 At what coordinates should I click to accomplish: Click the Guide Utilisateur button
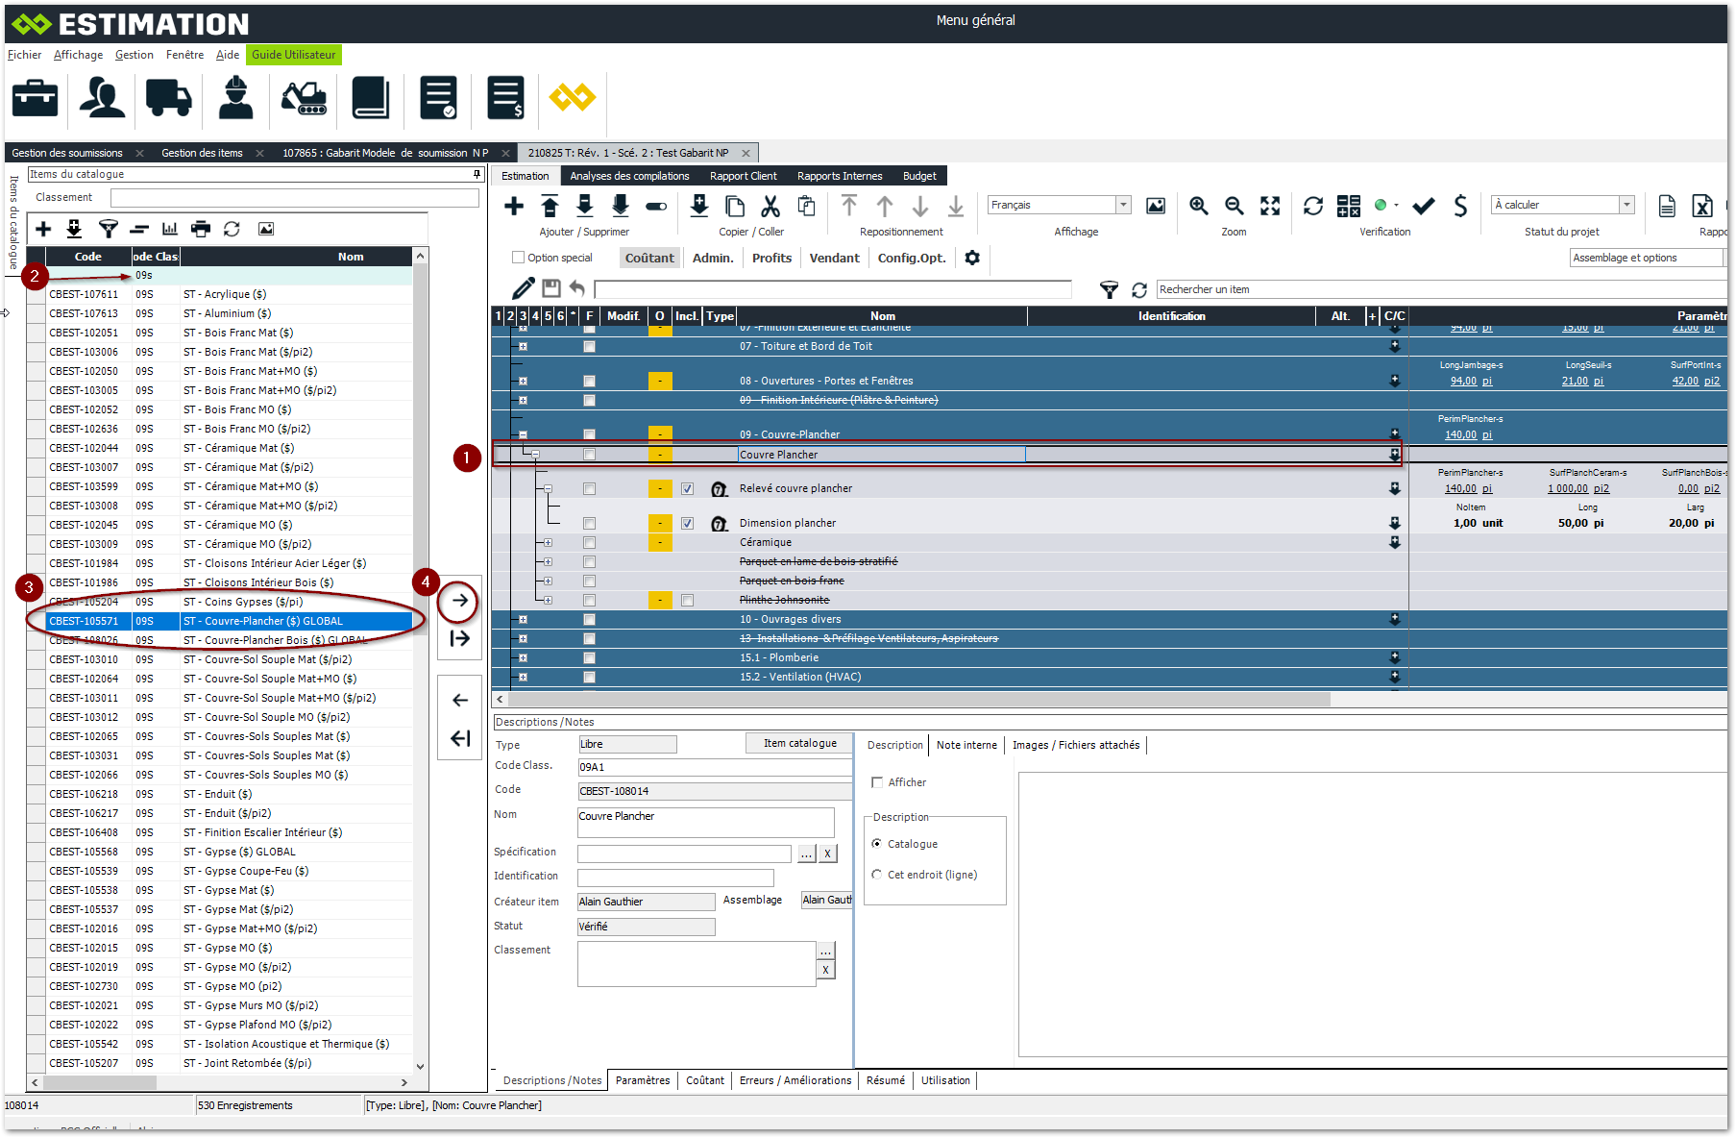pyautogui.click(x=293, y=55)
